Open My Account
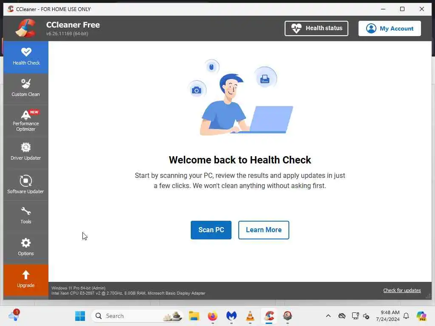 (390, 28)
